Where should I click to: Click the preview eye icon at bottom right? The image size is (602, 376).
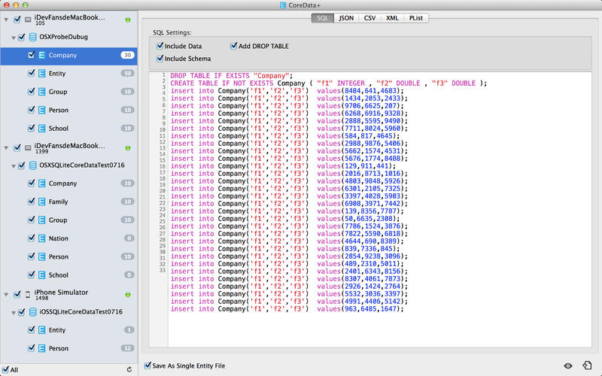[568, 365]
